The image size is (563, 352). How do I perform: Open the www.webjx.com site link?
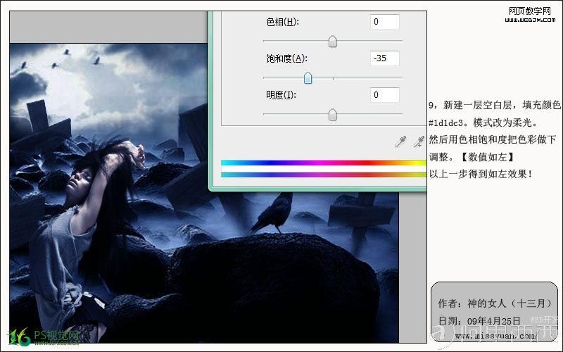pyautogui.click(x=530, y=20)
